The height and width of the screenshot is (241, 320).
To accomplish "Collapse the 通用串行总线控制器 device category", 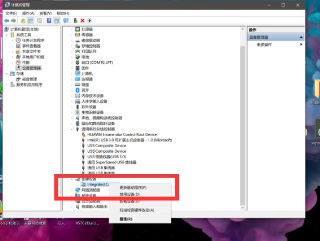I will click(x=72, y=129).
